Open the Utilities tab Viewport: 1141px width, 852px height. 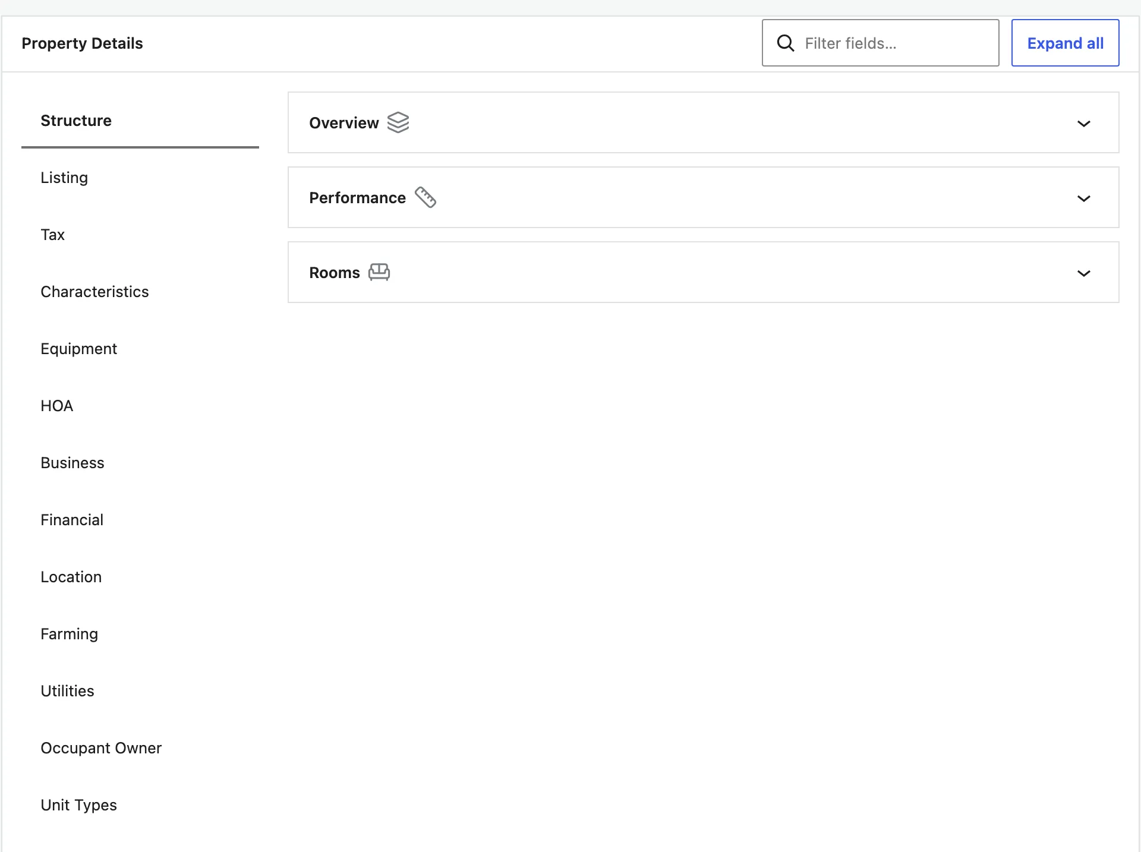pyautogui.click(x=140, y=691)
